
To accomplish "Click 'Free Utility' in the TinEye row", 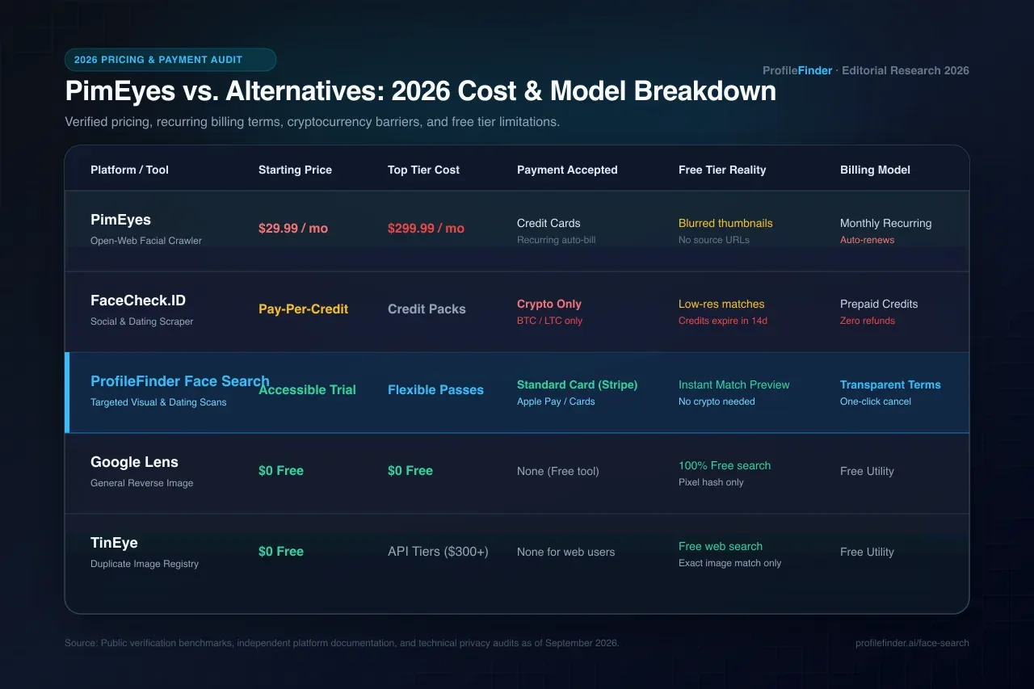I will click(867, 552).
